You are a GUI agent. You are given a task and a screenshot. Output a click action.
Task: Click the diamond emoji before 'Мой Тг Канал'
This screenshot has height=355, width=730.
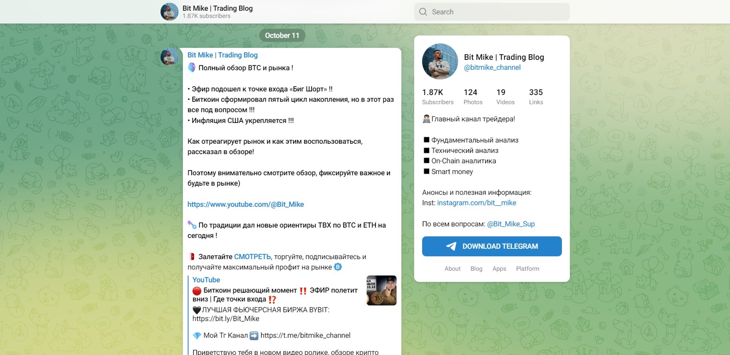tap(197, 335)
